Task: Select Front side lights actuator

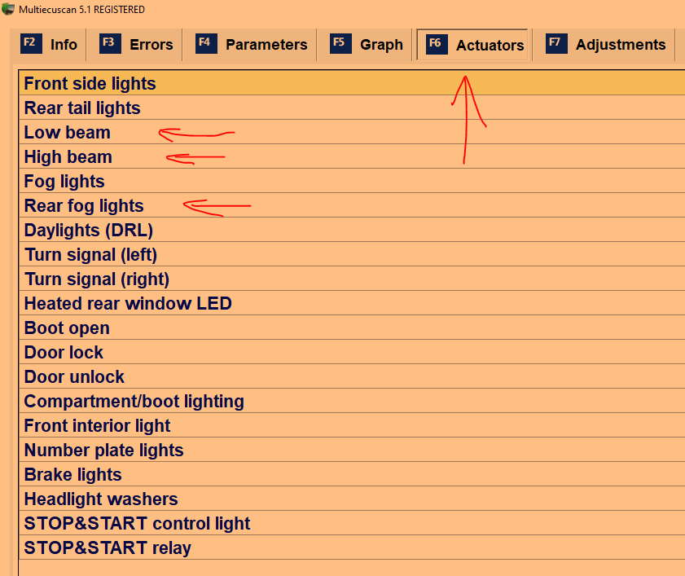Action: pos(90,83)
